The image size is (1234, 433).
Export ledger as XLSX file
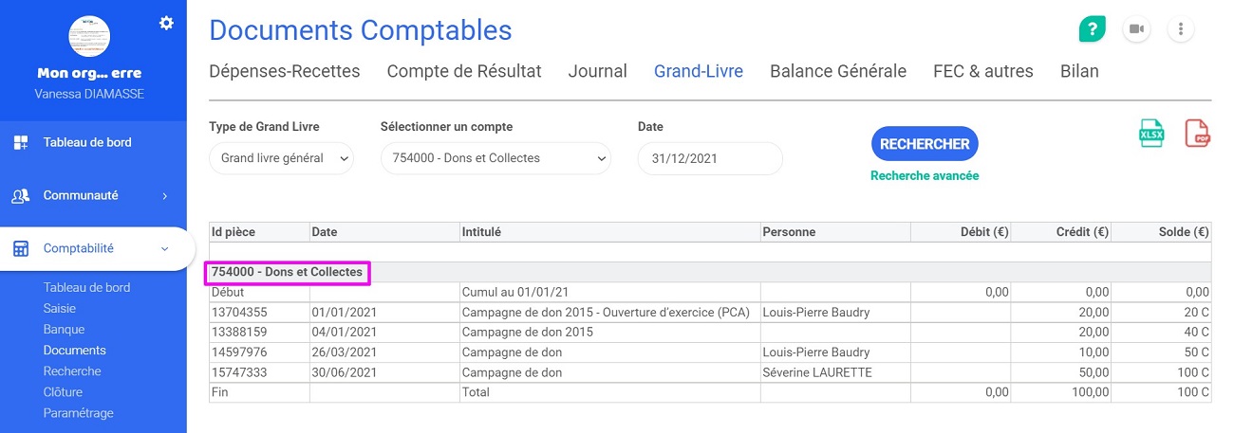click(1151, 134)
